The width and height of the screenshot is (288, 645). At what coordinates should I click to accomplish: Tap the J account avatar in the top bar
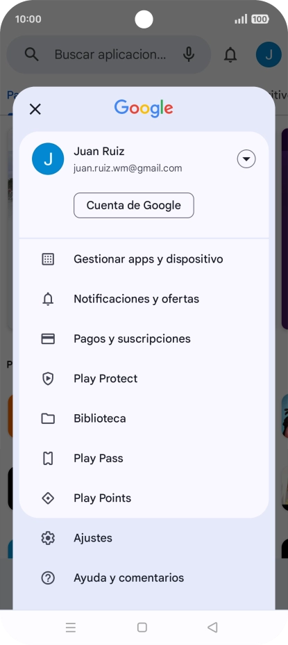[x=269, y=54]
